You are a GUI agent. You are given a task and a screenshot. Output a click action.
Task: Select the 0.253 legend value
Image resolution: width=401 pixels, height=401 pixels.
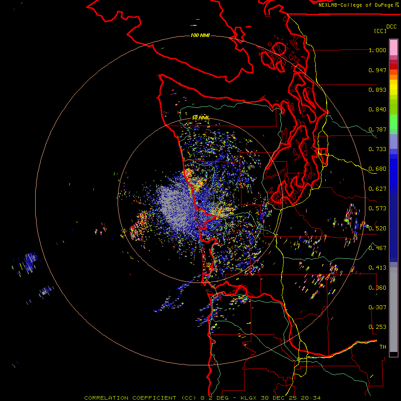tap(377, 327)
